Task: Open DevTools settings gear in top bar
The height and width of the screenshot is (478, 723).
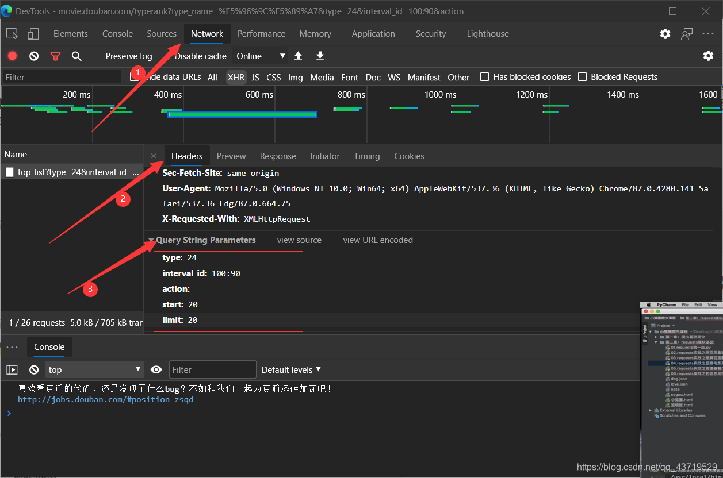Action: coord(665,34)
